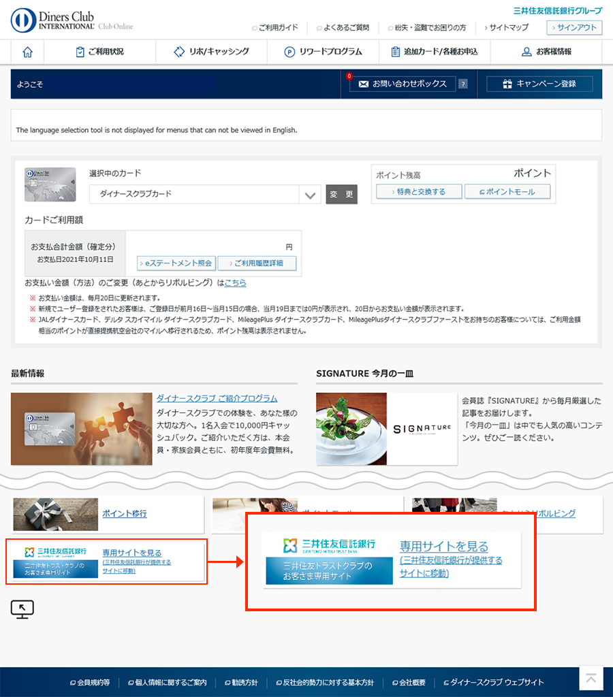Click the ポイント移行 link

[x=125, y=513]
